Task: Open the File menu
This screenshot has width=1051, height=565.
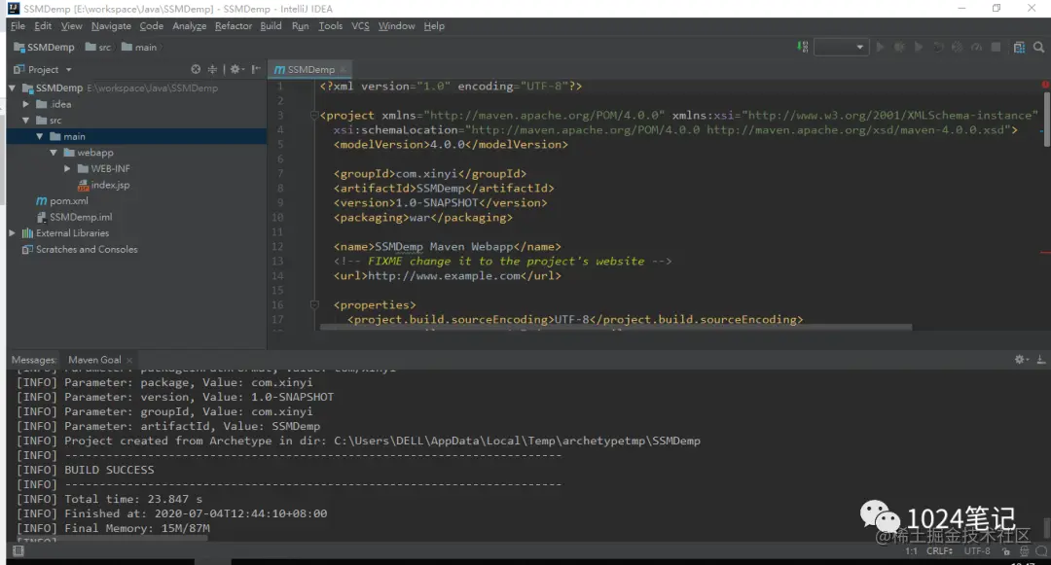Action: 18,26
